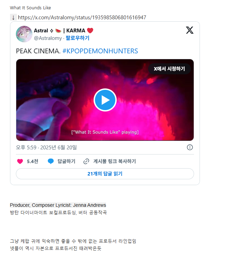Click the 5.4천 like count

[32, 161]
